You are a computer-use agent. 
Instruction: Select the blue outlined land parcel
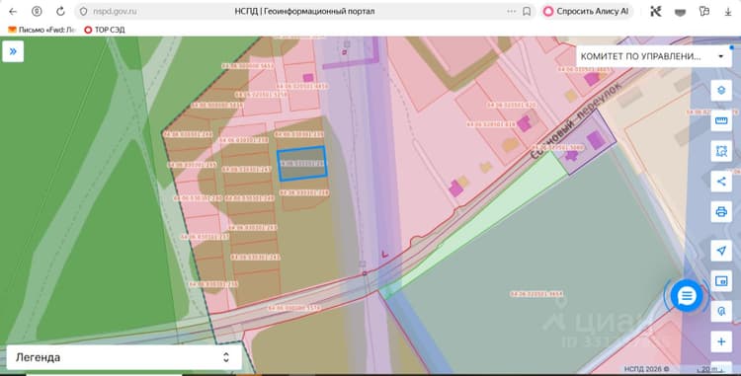click(302, 164)
